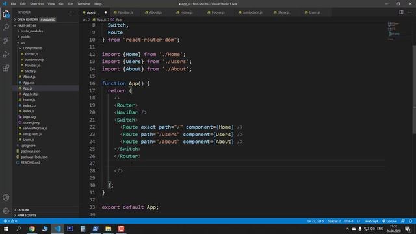Click the unsaved dot on App.js tab
This screenshot has width=416, height=234.
105,12
